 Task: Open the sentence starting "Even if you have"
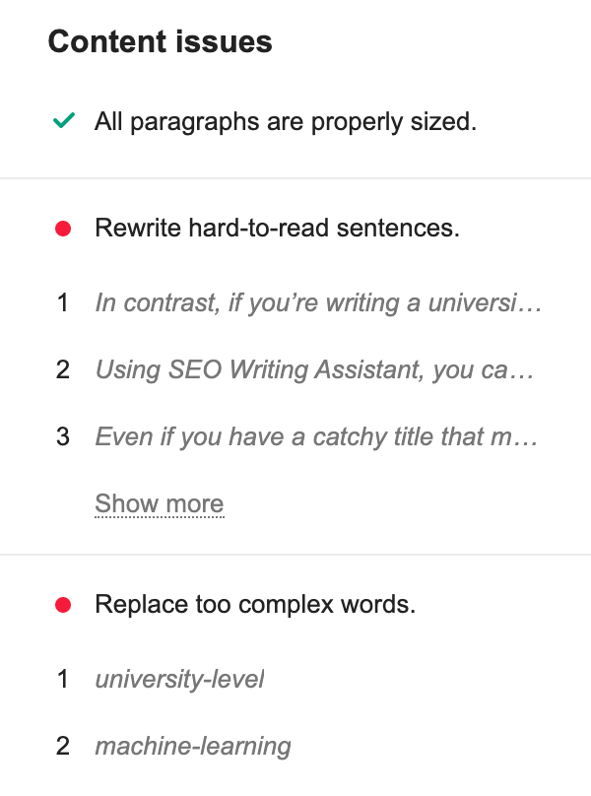[316, 435]
